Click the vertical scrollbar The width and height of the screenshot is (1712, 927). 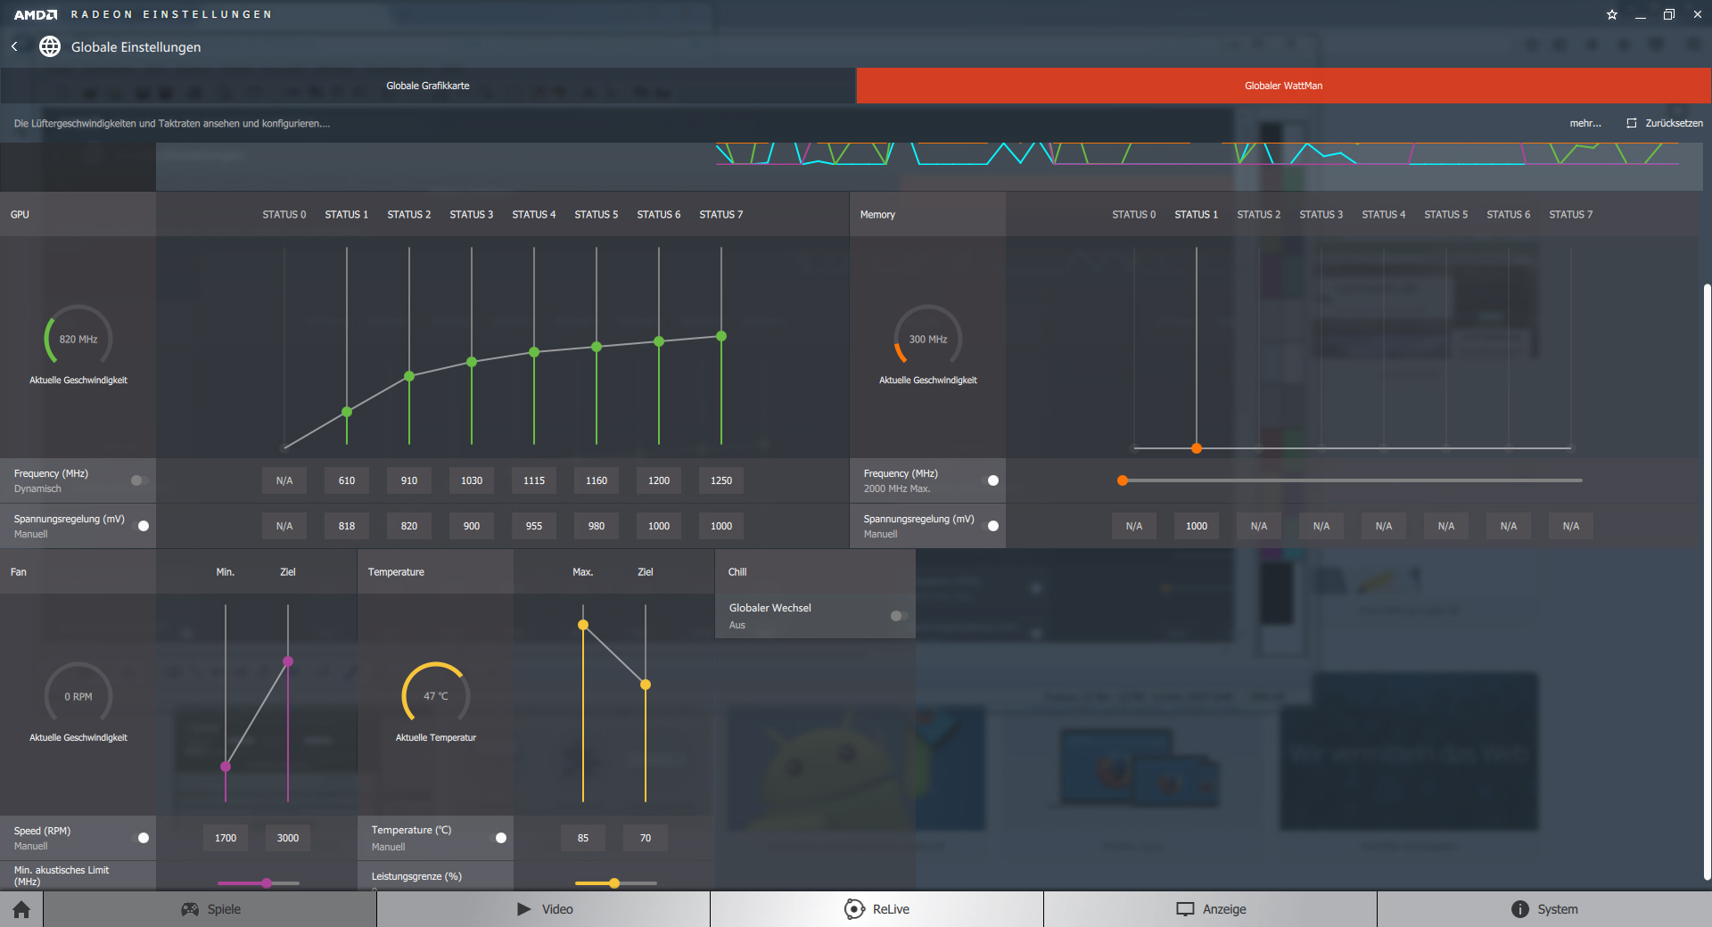point(1707,584)
